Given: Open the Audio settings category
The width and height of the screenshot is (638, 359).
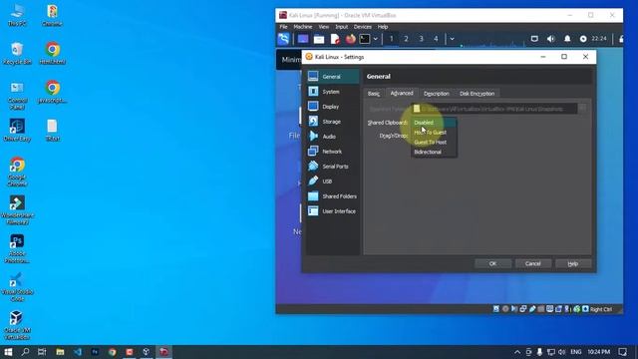Looking at the screenshot, I should 332,137.
